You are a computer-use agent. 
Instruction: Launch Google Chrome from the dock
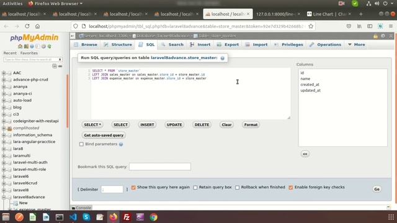153,217
